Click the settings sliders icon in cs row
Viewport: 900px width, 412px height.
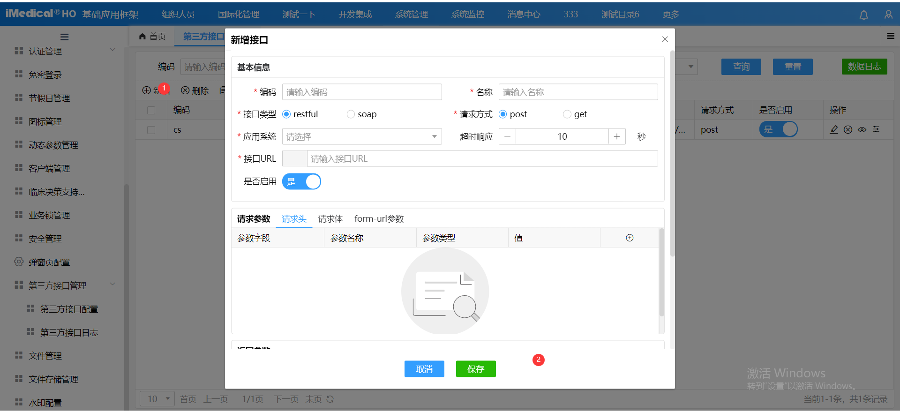876,129
